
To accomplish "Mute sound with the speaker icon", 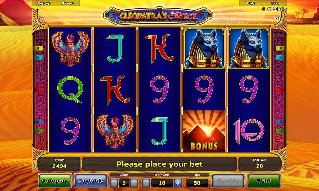I will point(269,9).
